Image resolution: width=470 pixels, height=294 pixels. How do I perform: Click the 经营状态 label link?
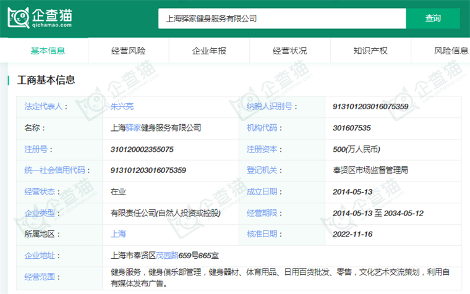[40, 191]
